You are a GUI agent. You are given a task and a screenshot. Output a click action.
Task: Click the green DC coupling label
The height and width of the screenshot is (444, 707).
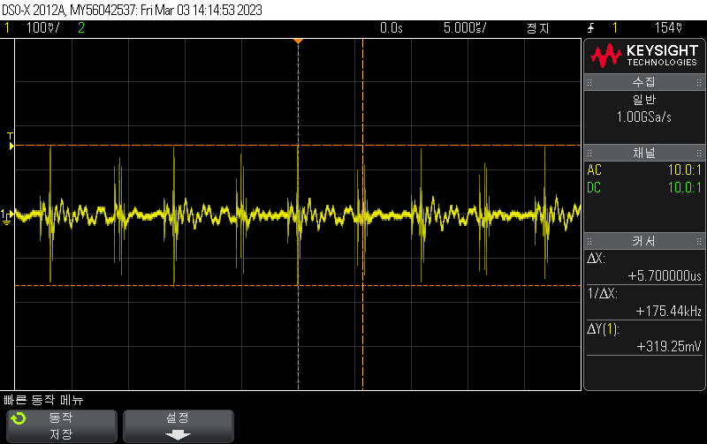[x=594, y=188]
